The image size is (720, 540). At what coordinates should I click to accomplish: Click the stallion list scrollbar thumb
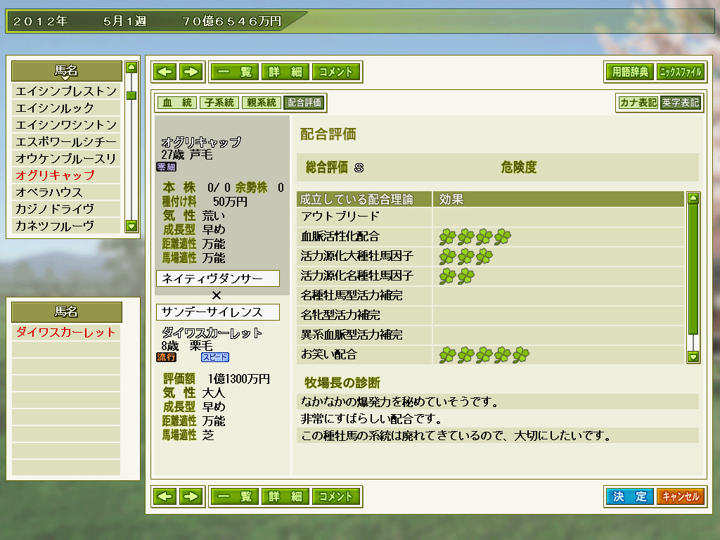[131, 96]
